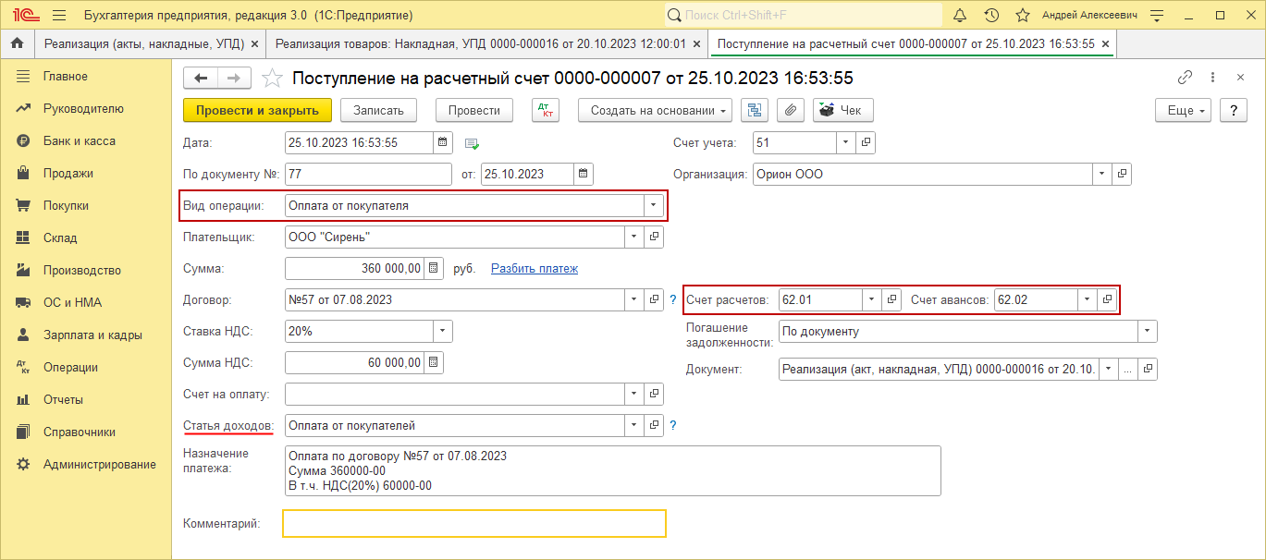Click help question mark near Статья доходов
The width and height of the screenshot is (1266, 560).
click(673, 425)
